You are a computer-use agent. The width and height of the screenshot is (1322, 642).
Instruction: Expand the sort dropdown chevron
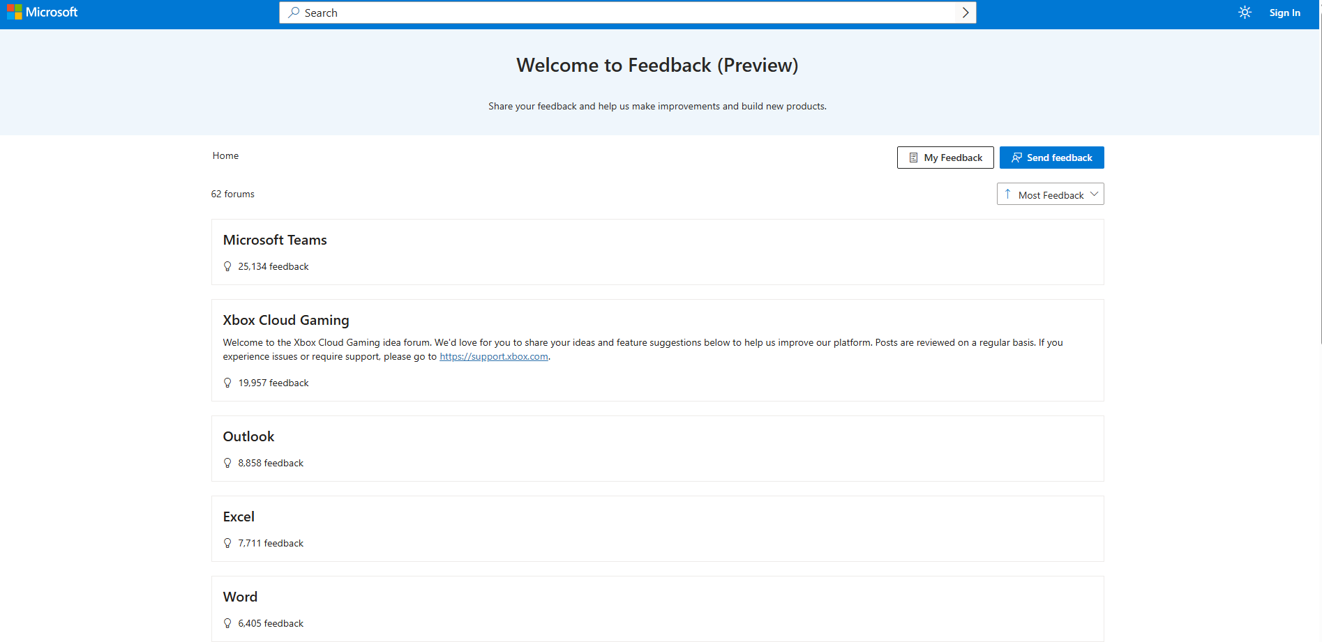1094,194
